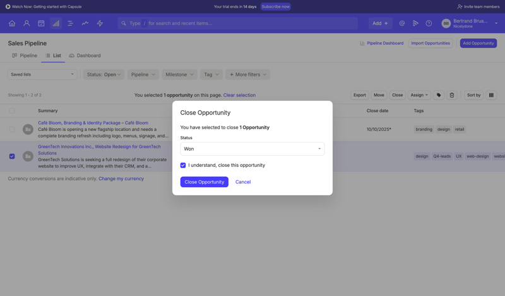Open the Calendar and tasks icon
This screenshot has width=505, height=296.
coord(41,23)
